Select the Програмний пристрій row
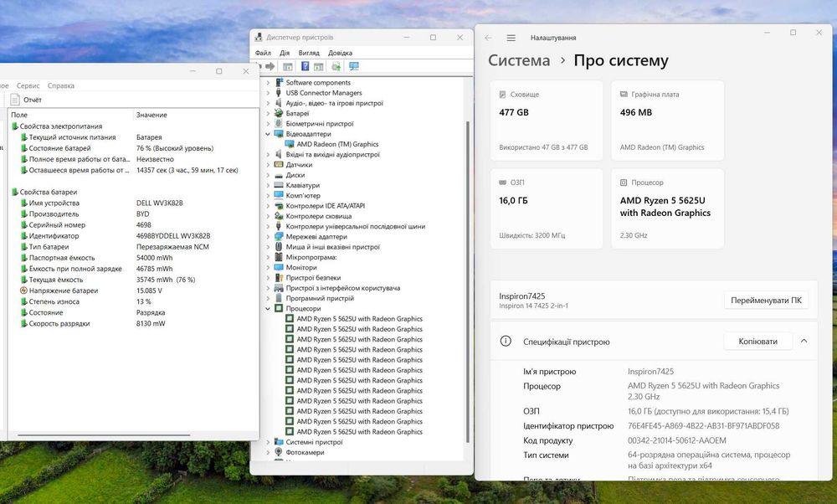Viewport: 837px width, 504px height. [x=320, y=298]
